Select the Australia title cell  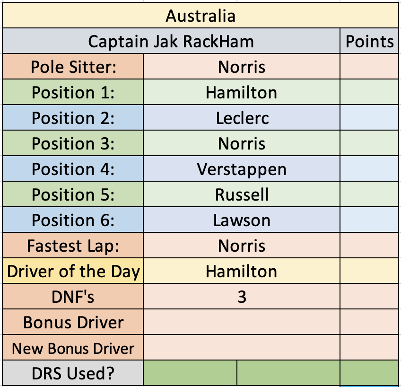click(x=200, y=15)
